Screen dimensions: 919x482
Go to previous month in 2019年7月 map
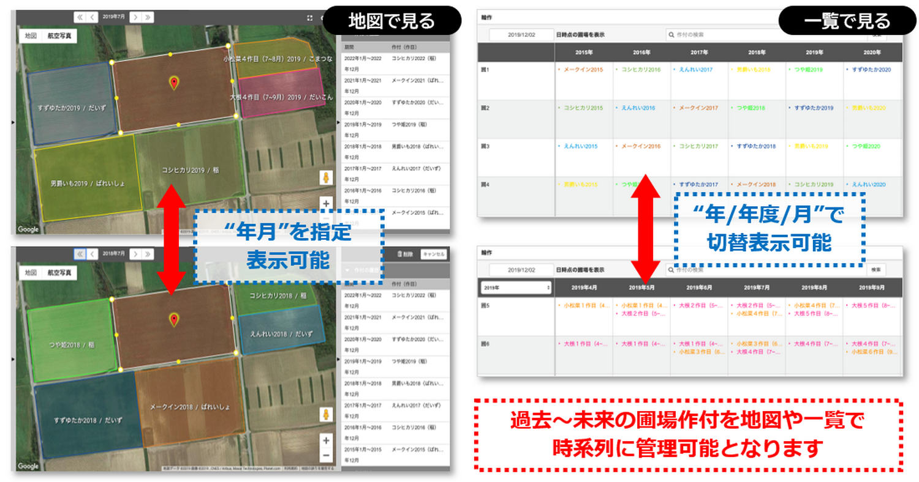(x=93, y=18)
